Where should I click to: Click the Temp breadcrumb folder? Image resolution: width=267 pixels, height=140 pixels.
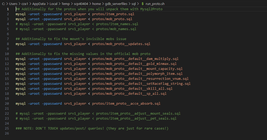coord(66,4)
